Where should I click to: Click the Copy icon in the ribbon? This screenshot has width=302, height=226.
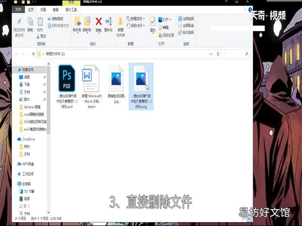(30, 22)
